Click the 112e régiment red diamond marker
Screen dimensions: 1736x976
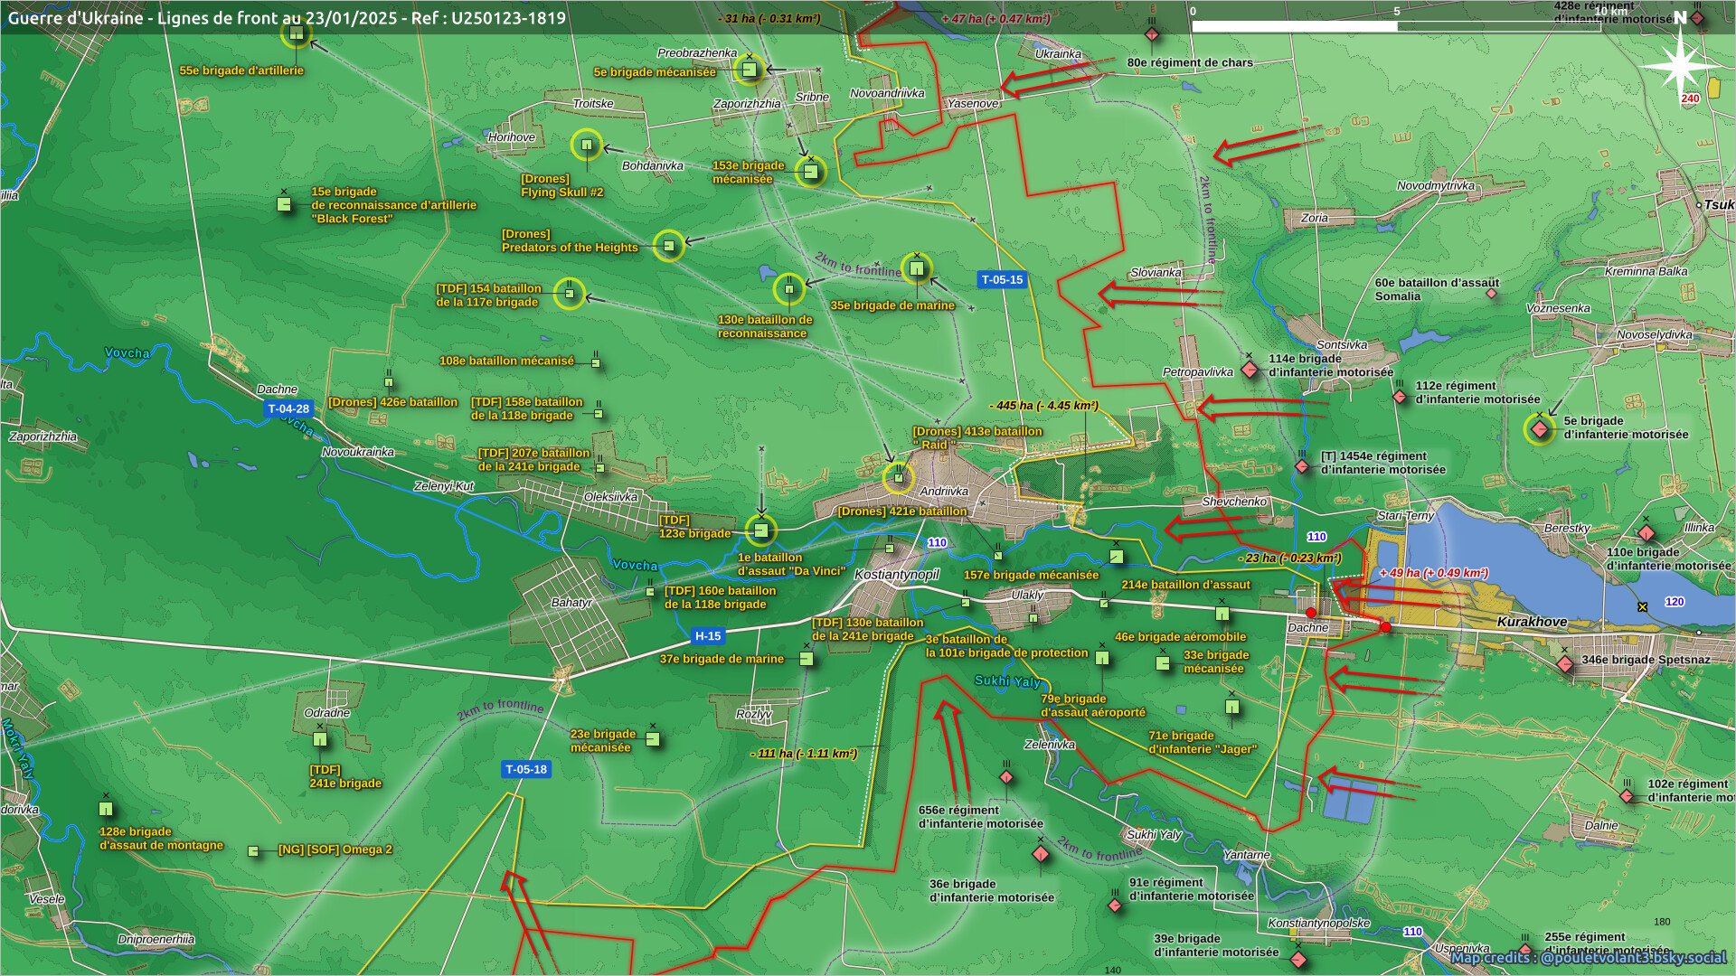point(1400,397)
